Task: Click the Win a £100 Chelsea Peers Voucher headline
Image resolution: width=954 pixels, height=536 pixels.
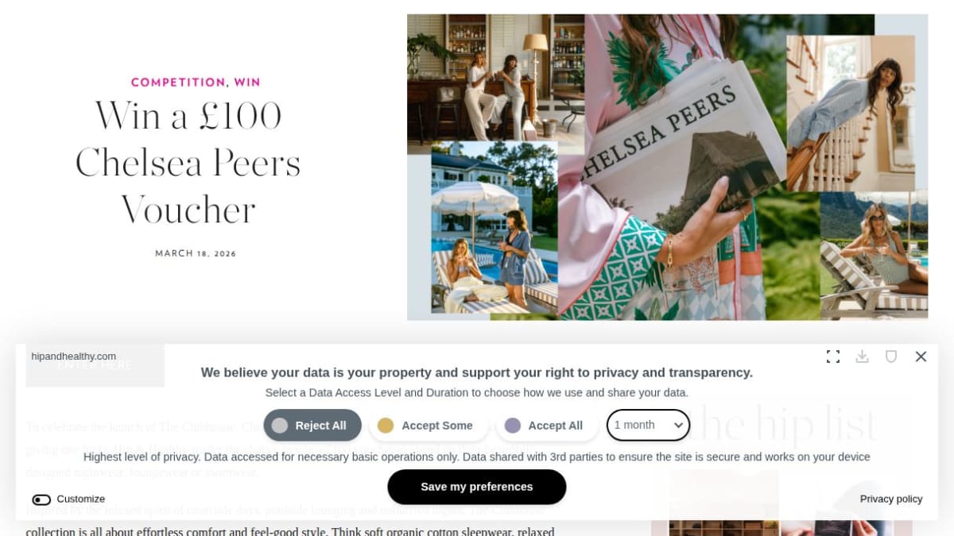Action: click(188, 162)
